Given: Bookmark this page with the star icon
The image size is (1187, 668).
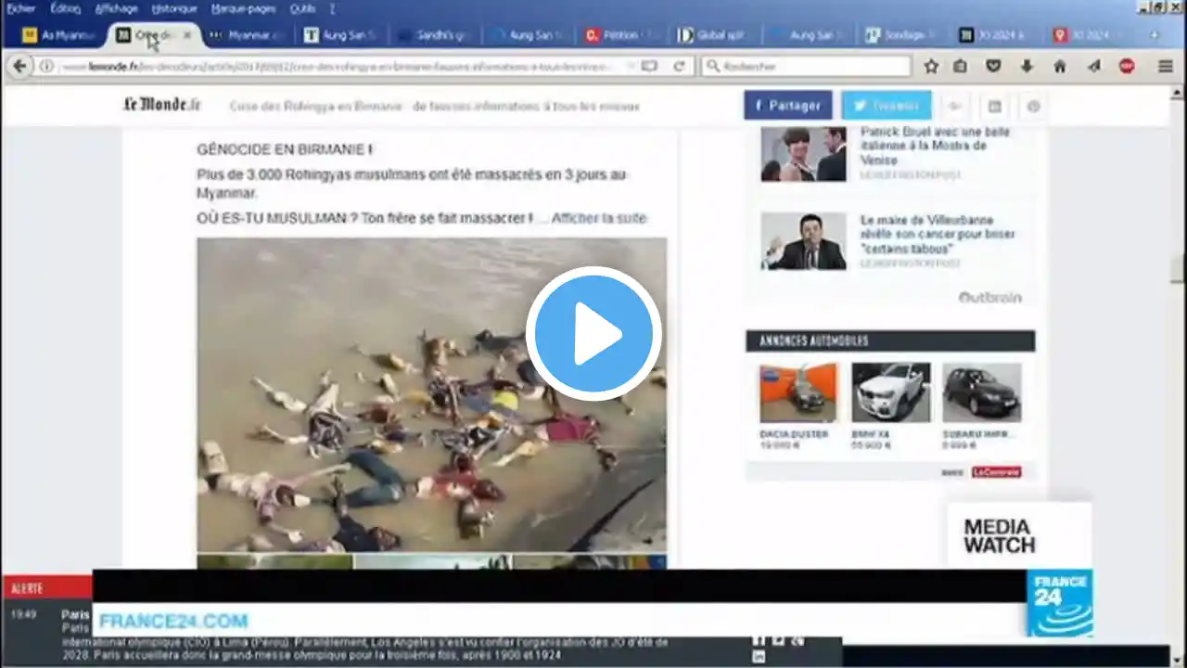Looking at the screenshot, I should click(931, 66).
